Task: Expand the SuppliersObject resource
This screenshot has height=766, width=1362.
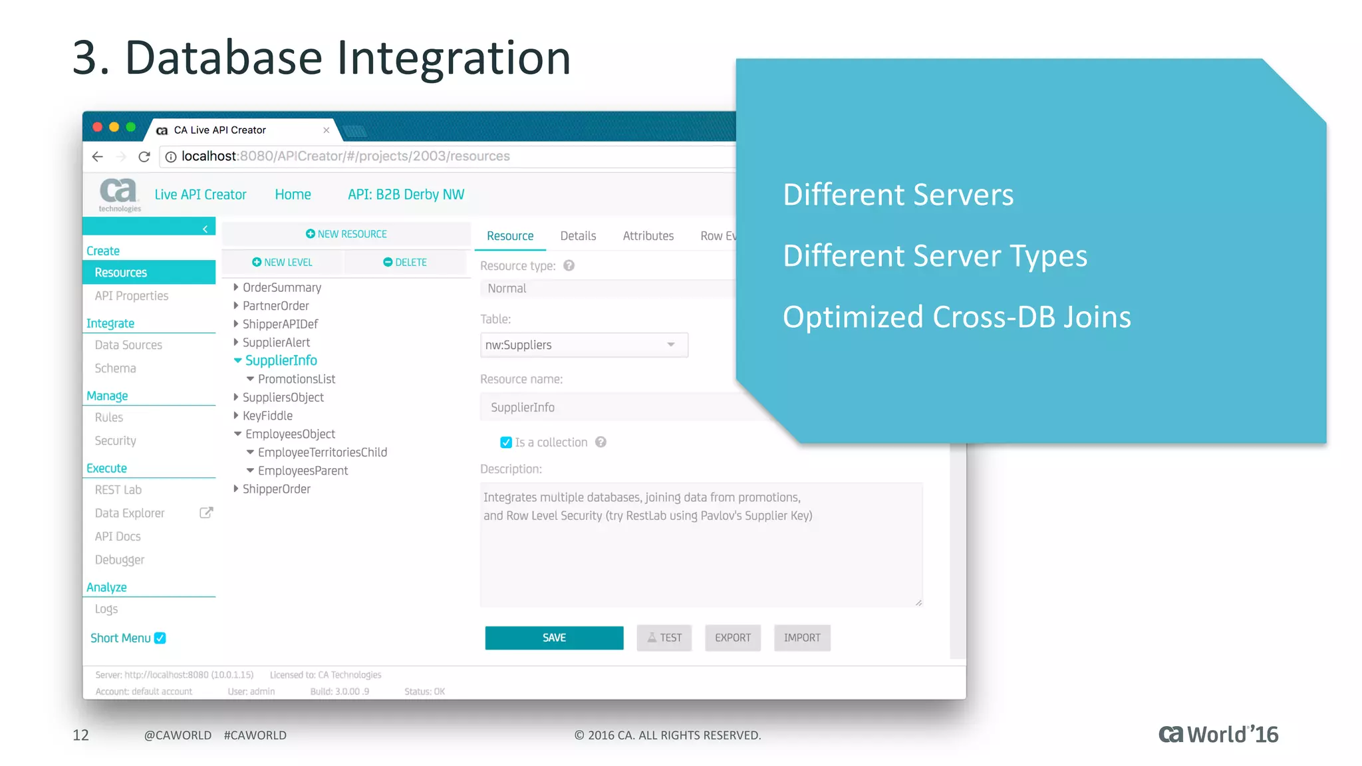Action: (x=235, y=397)
